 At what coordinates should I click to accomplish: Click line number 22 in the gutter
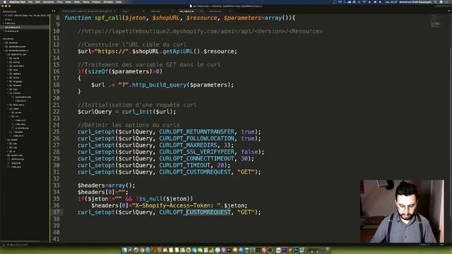coord(56,111)
